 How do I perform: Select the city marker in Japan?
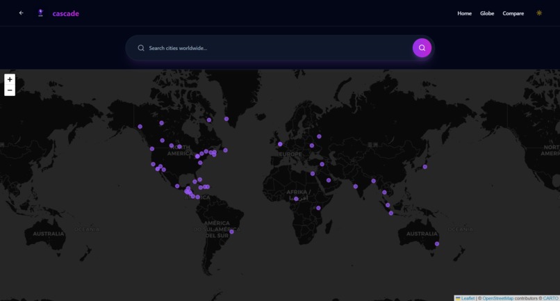pos(425,167)
